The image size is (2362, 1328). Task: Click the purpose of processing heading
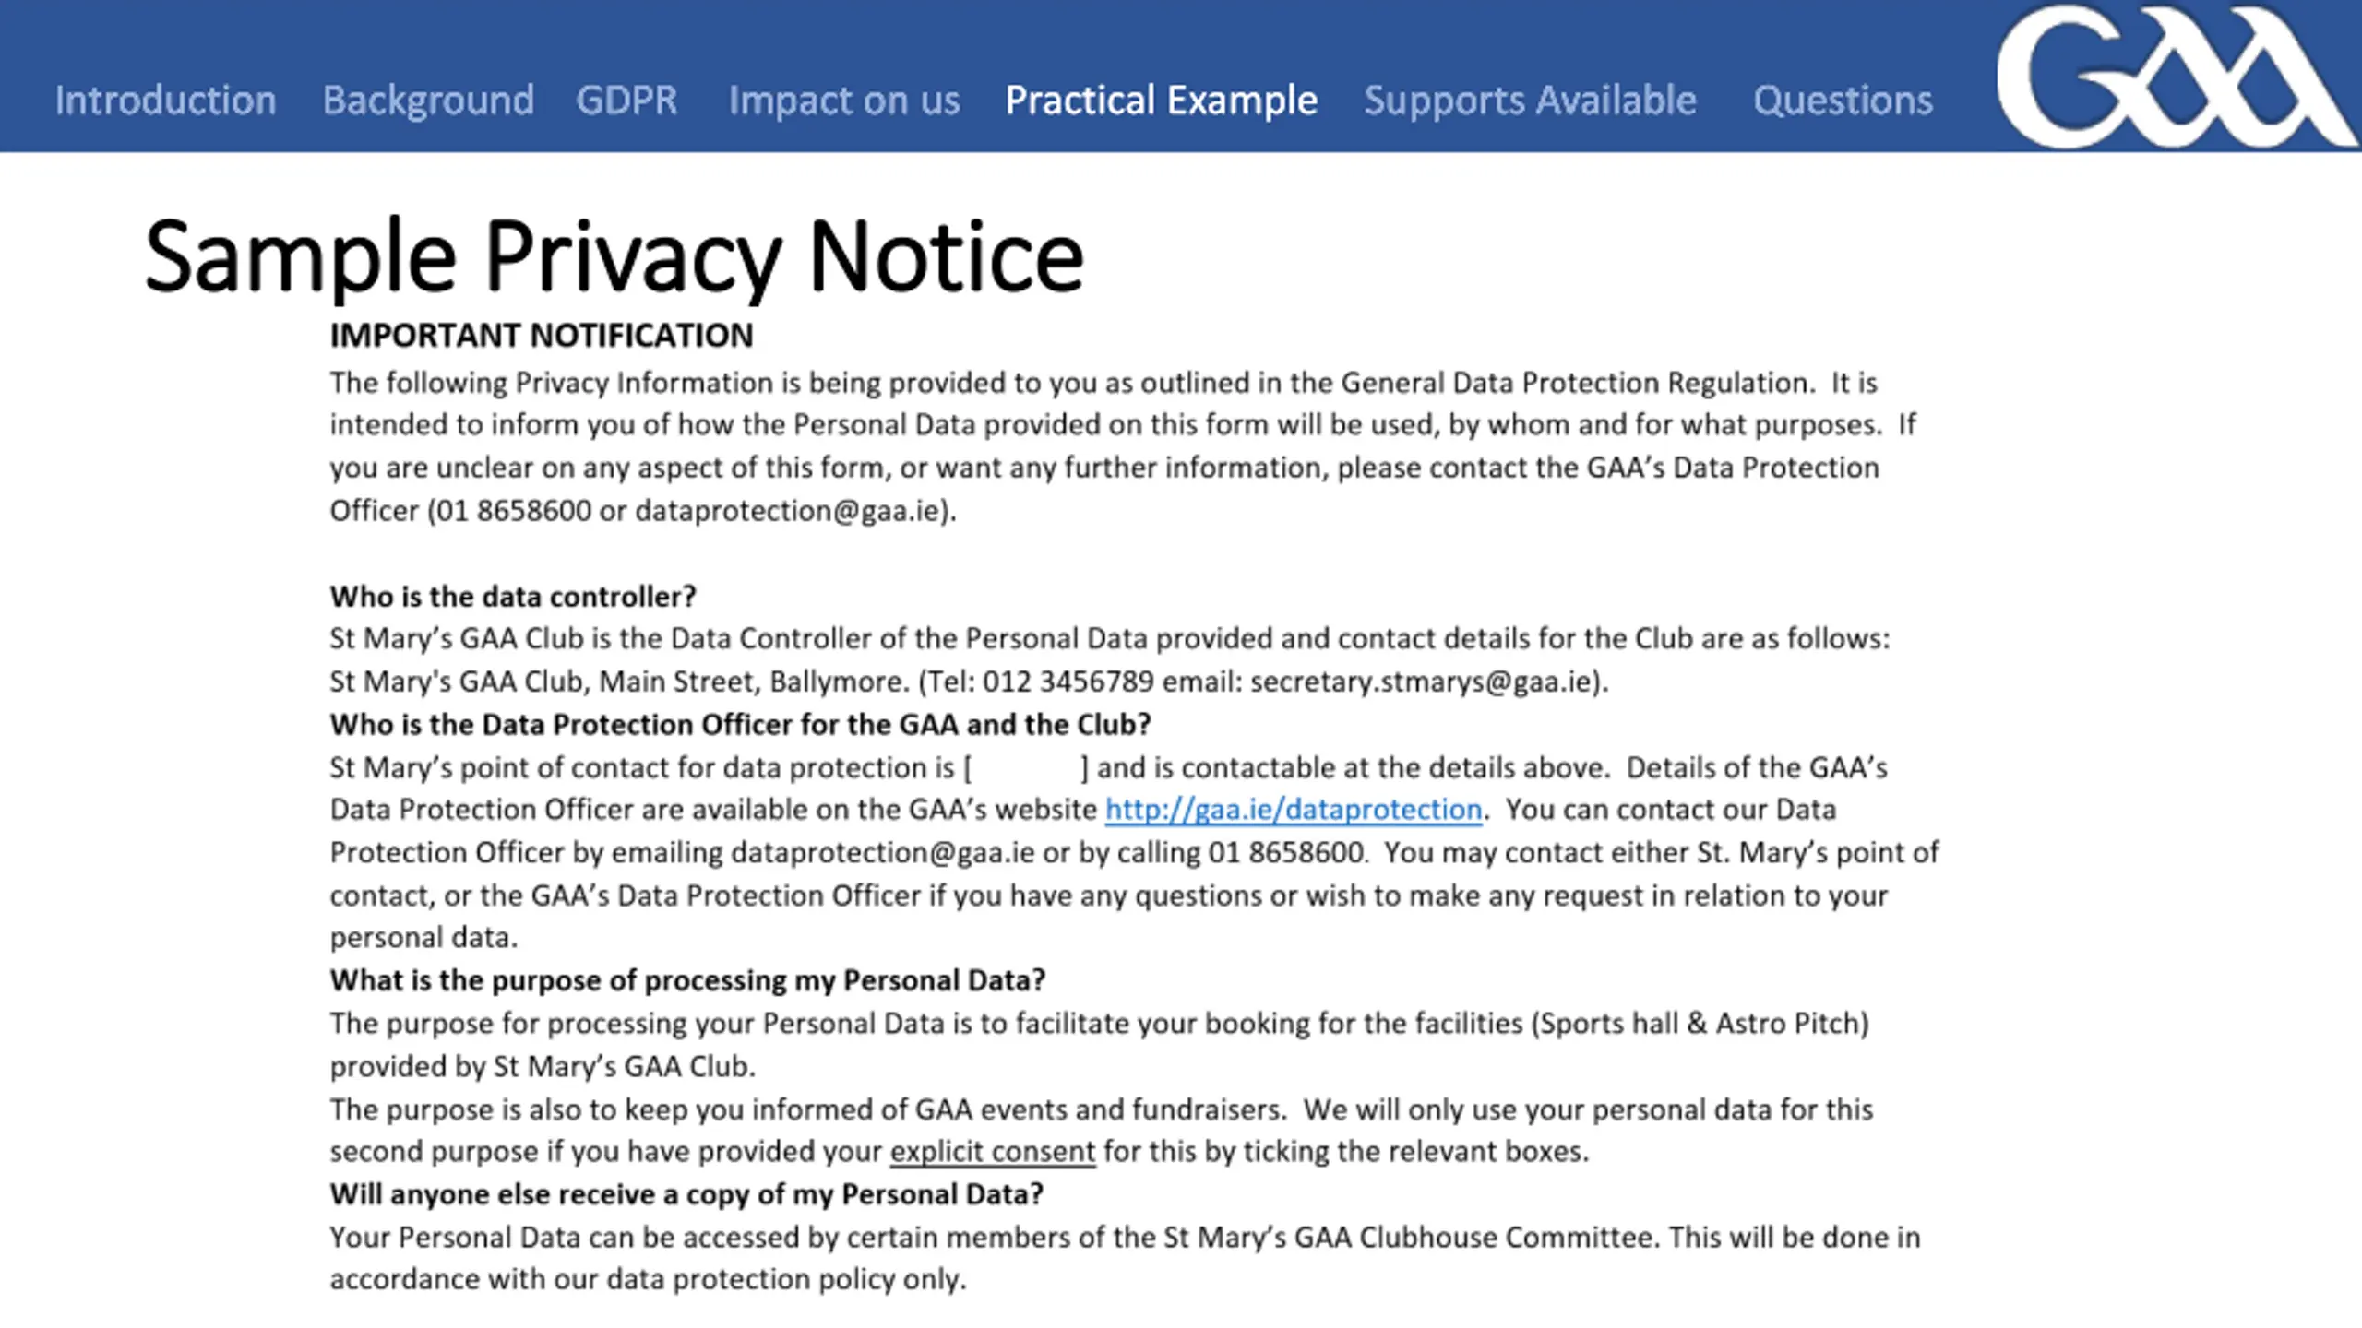[x=688, y=980]
